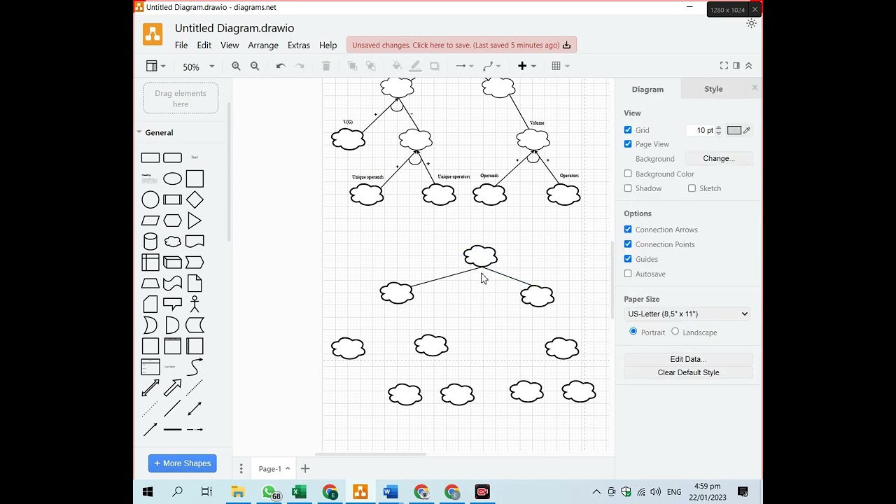Open the Page-1 tab menu arrow
896x504 pixels.
point(288,468)
